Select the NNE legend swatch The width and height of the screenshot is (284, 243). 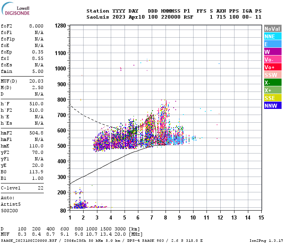coord(273,36)
